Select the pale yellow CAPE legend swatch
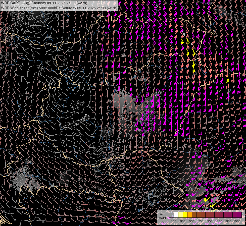246x226 pixels. pyautogui.click(x=181, y=215)
